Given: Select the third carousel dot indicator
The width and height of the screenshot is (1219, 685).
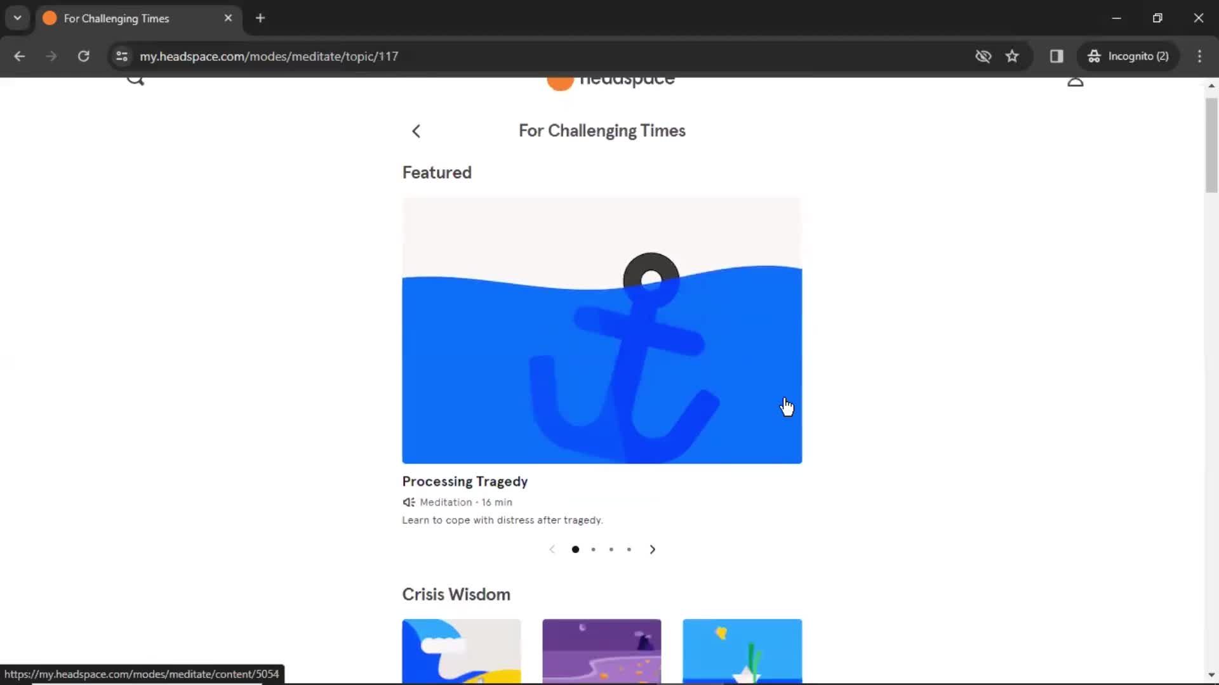Looking at the screenshot, I should (611, 549).
